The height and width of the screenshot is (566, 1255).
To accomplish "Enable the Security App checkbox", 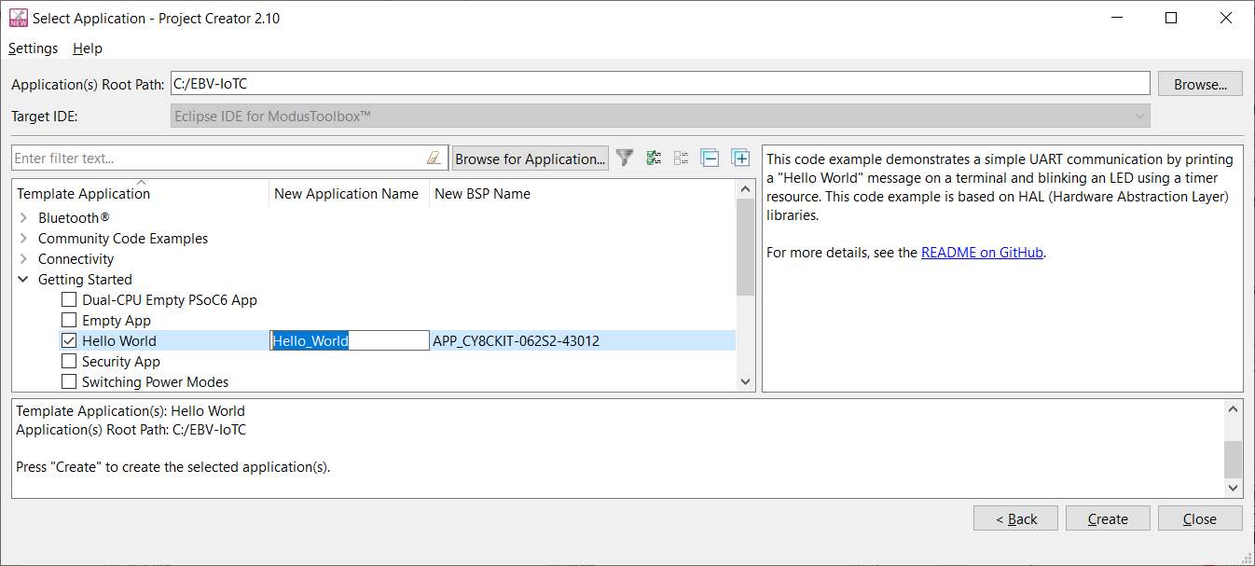I will (69, 362).
